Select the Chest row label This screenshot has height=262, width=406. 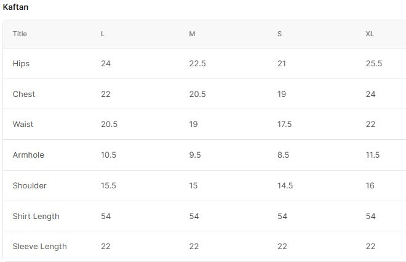24,94
